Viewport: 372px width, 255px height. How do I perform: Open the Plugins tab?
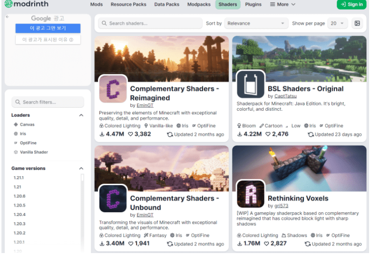click(253, 4)
